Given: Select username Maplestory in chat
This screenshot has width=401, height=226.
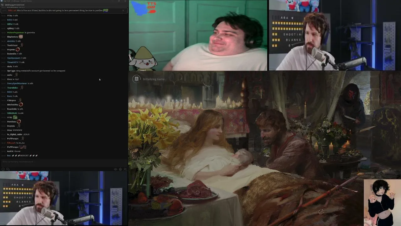Looking at the screenshot, I should pos(13,37).
